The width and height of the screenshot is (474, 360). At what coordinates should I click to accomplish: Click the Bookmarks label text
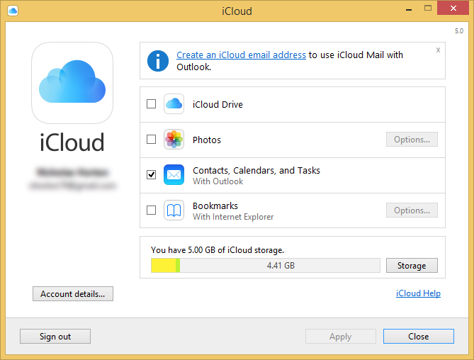point(215,206)
